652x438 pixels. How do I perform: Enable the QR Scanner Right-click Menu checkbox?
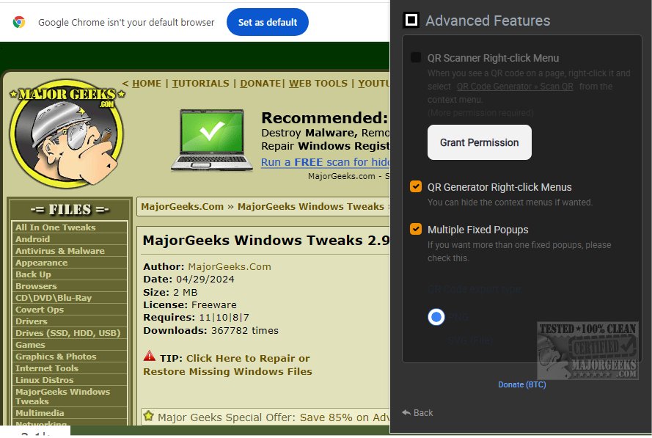tap(415, 57)
